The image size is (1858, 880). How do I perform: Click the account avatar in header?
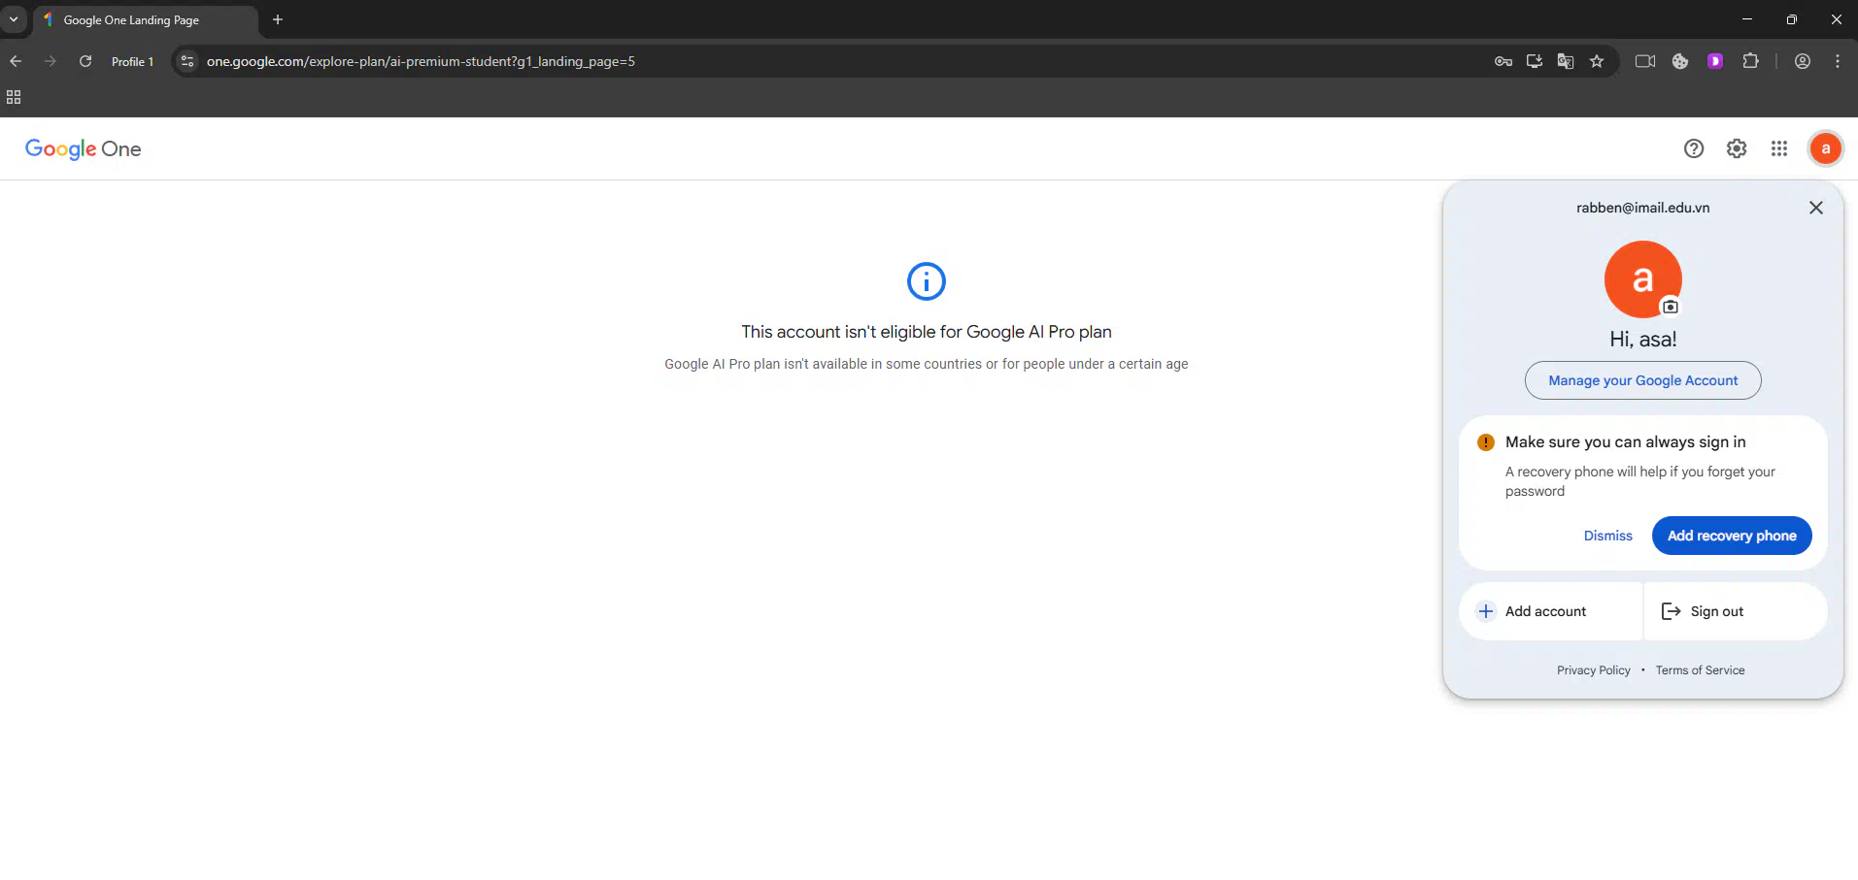click(x=1826, y=148)
